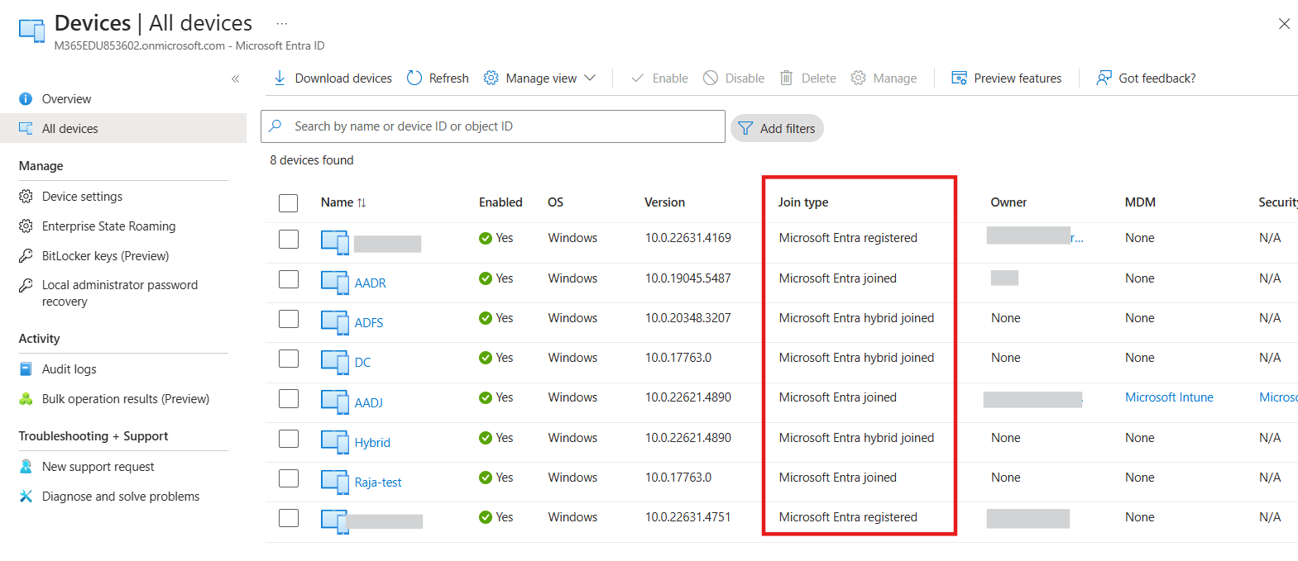
Task: Click the greyed Manage toolbar button
Action: click(x=884, y=78)
